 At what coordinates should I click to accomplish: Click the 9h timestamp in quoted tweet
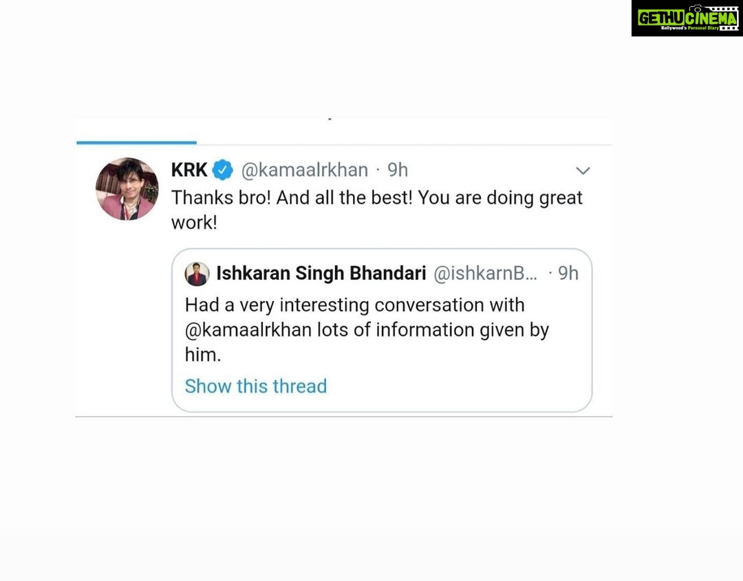568,273
